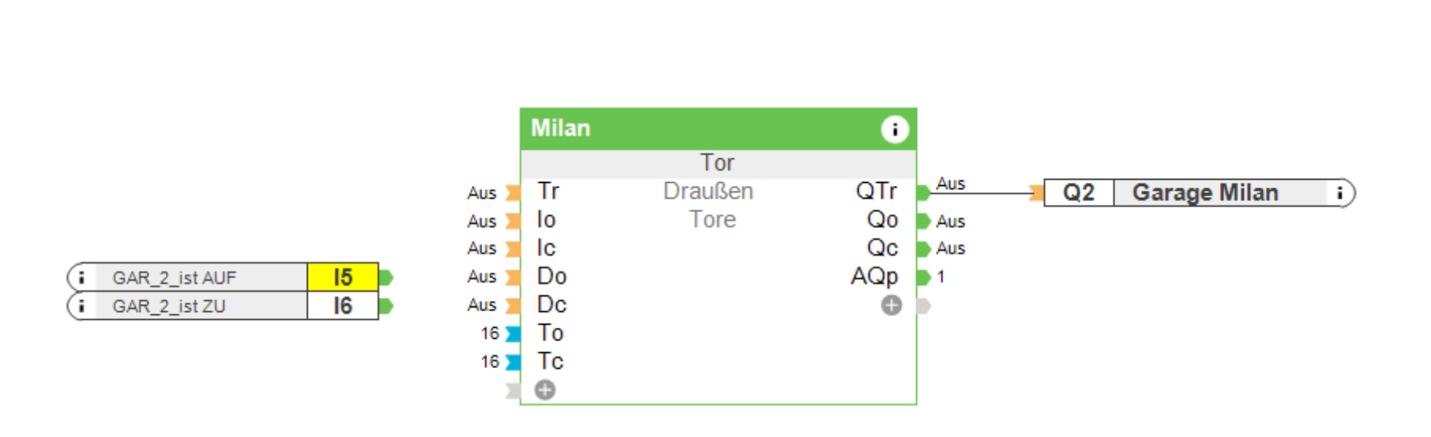1431x437 pixels.
Task: Click info icon on GAR_2_ist AUF input
Action: click(81, 278)
